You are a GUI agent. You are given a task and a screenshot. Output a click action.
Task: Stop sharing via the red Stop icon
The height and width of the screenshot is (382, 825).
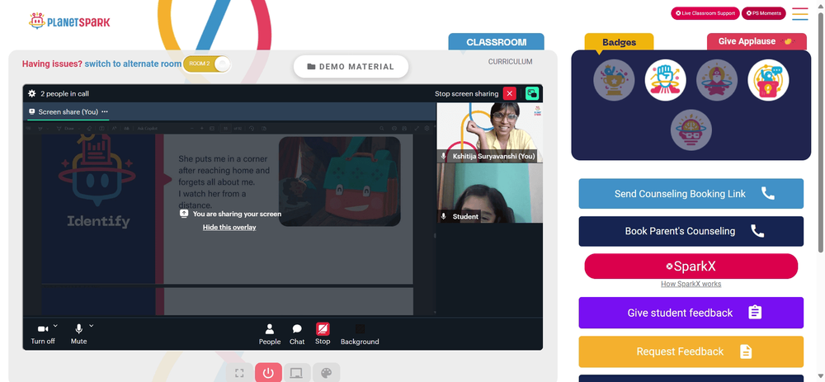[323, 329]
